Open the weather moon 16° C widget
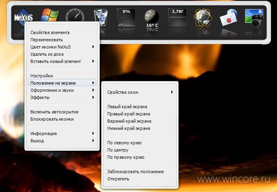 click(x=152, y=19)
